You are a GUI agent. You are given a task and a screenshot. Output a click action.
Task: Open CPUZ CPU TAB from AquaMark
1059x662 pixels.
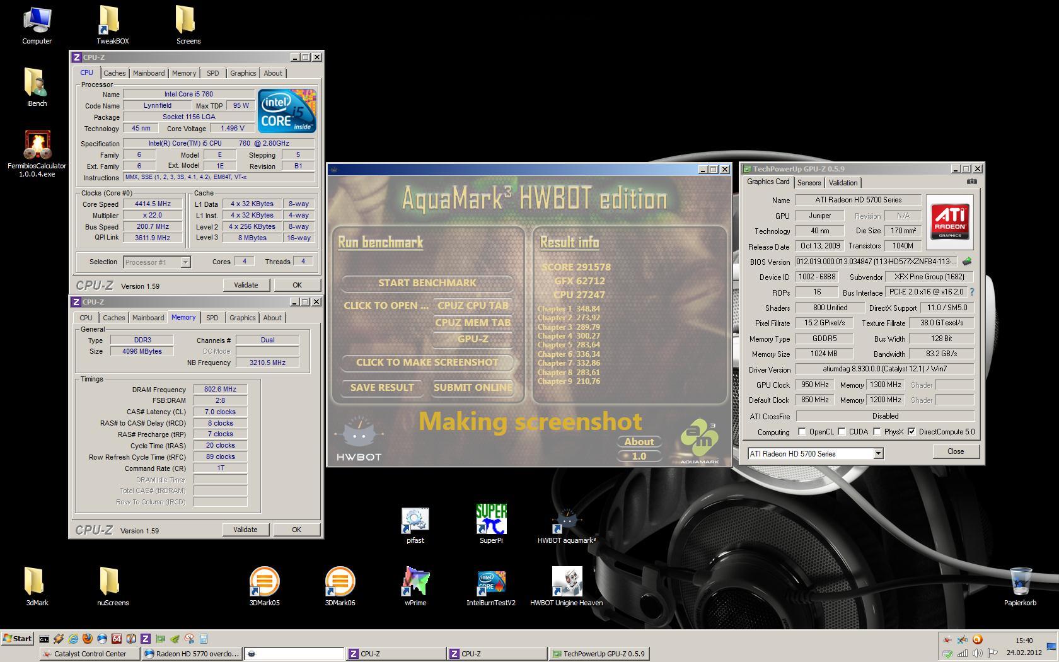(473, 305)
